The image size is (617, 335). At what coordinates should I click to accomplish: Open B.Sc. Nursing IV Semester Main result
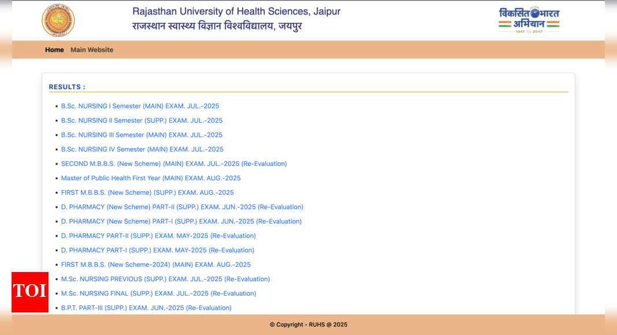click(142, 150)
